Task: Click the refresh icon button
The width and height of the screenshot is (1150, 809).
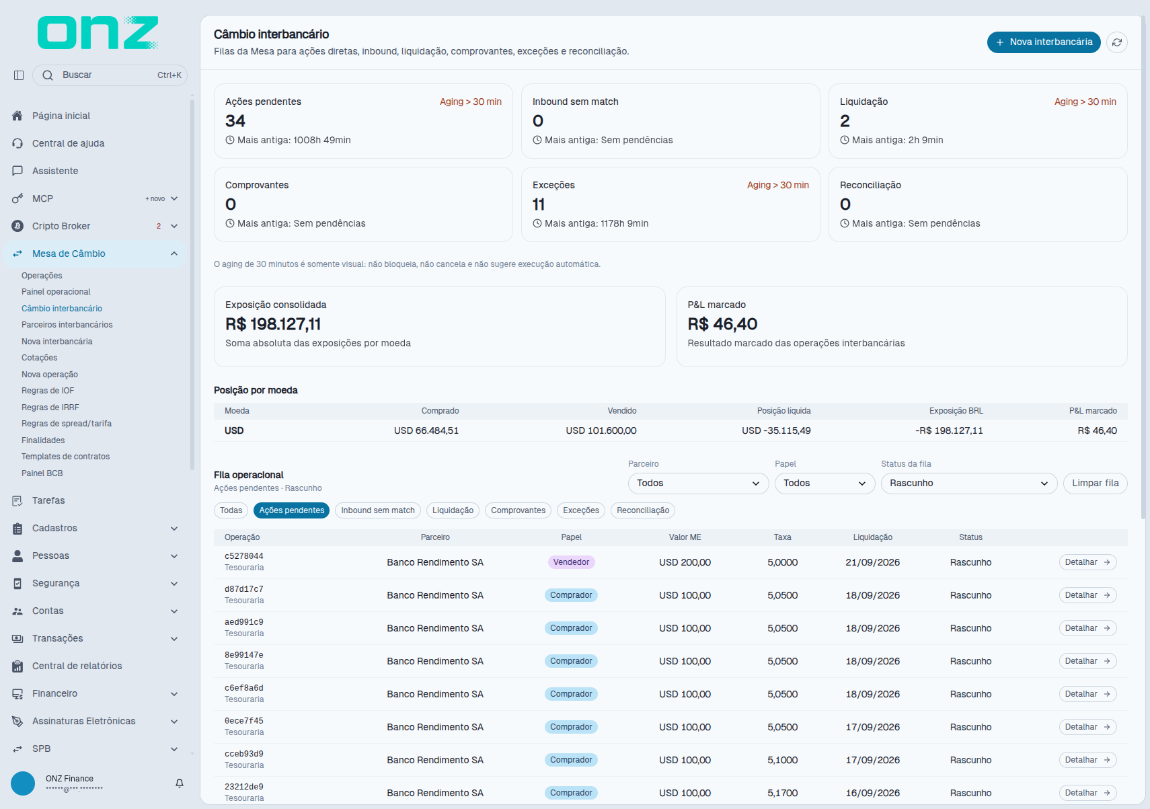Action: click(x=1117, y=42)
